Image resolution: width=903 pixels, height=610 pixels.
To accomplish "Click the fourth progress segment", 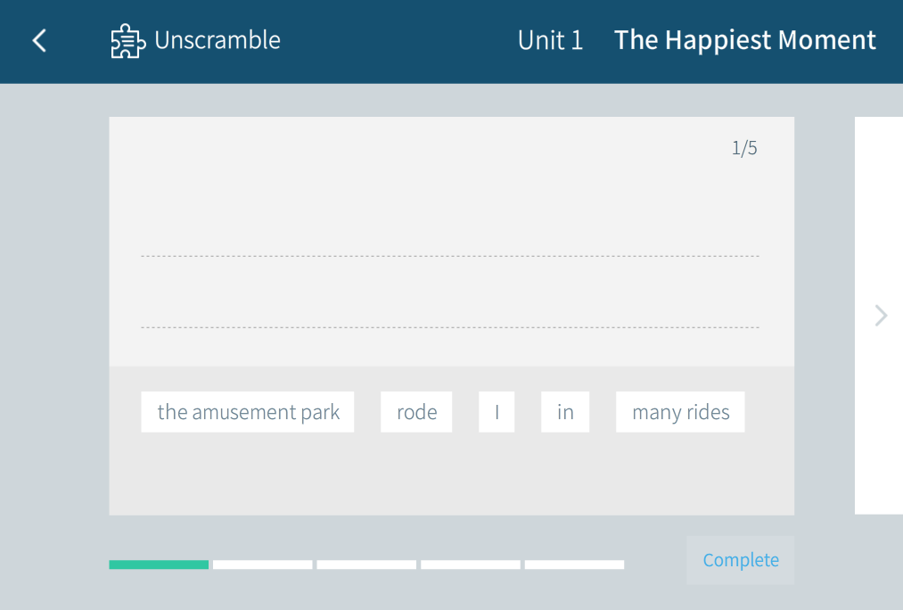I will click(471, 565).
